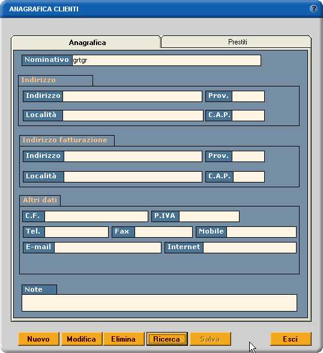Click the Modifica button
Screen dimensions: 323x353
81,339
